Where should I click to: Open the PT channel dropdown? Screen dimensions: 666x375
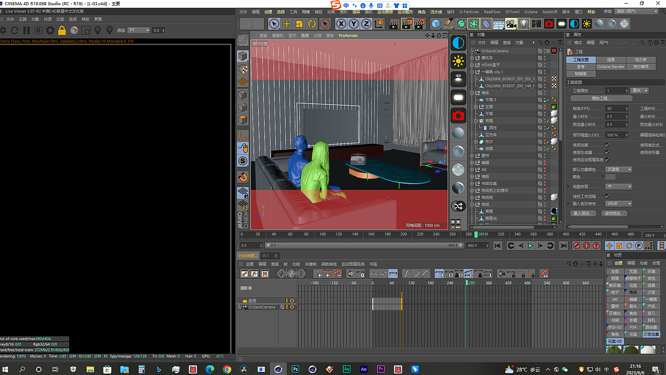pos(139,30)
